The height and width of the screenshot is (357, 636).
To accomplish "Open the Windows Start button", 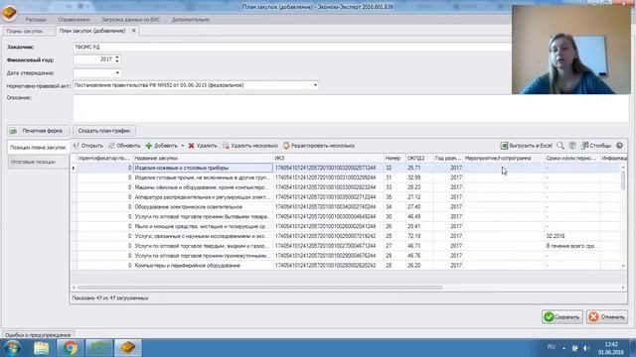I will click(x=13, y=348).
